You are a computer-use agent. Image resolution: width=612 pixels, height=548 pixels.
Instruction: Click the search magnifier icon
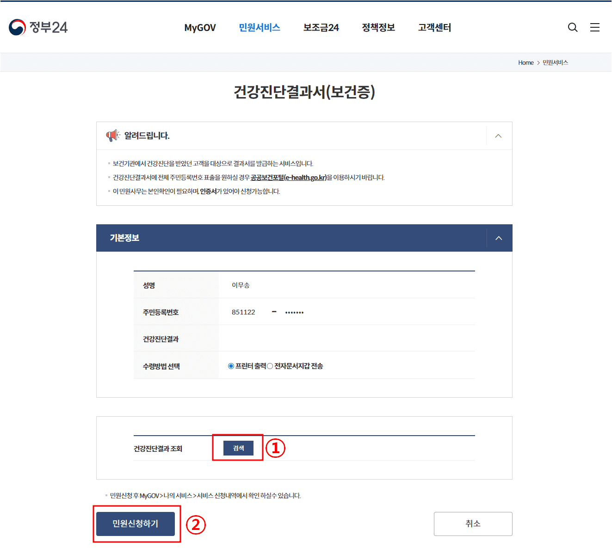(573, 27)
